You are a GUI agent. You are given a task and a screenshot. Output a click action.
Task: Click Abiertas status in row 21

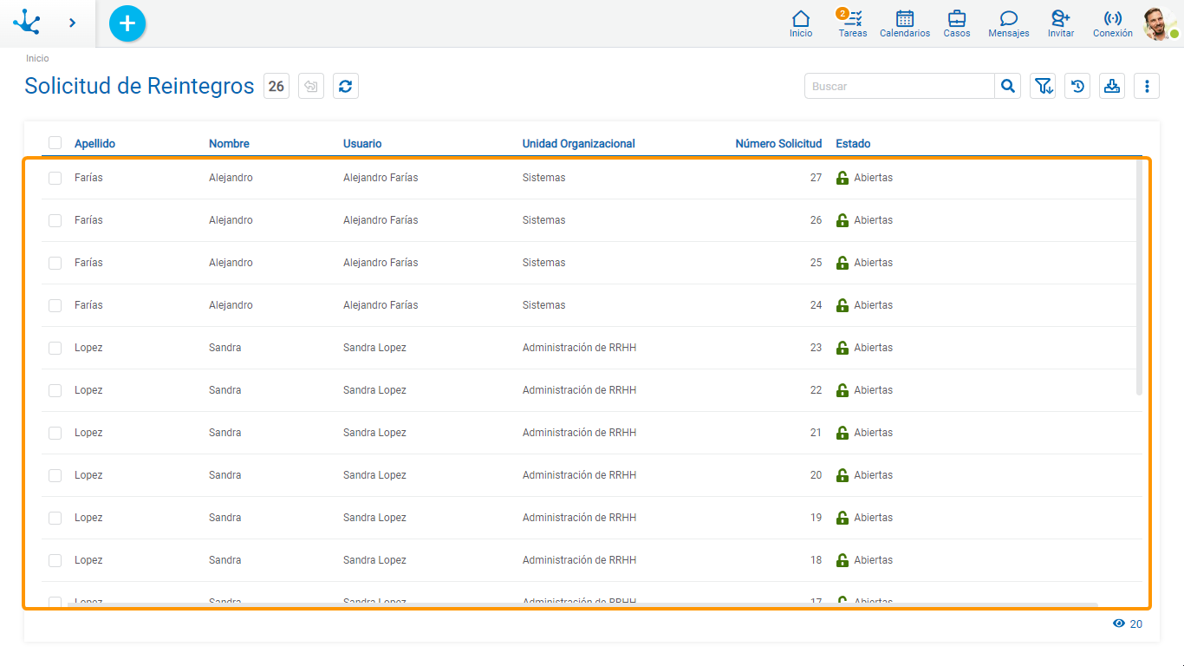click(x=873, y=433)
